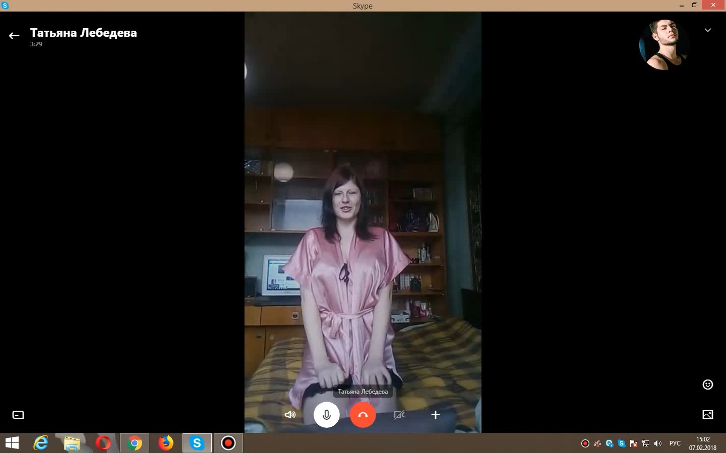Open Google Chrome from the taskbar
The image size is (726, 453).
click(135, 443)
